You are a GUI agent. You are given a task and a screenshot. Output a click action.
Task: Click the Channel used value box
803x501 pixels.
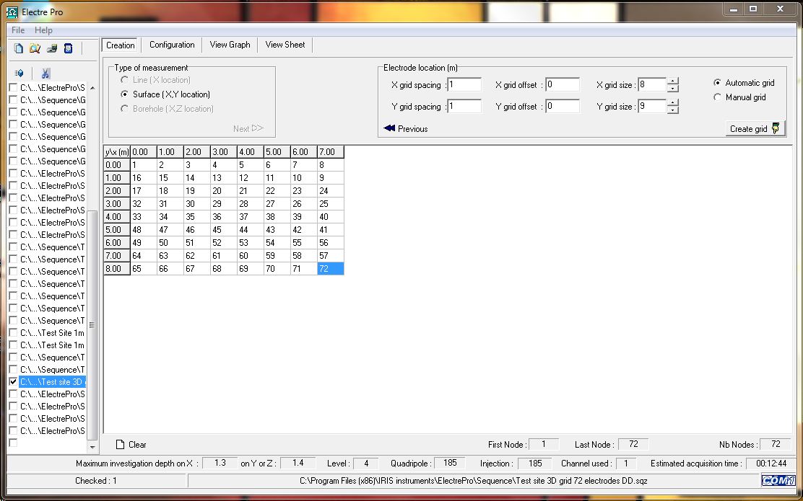pyautogui.click(x=625, y=464)
